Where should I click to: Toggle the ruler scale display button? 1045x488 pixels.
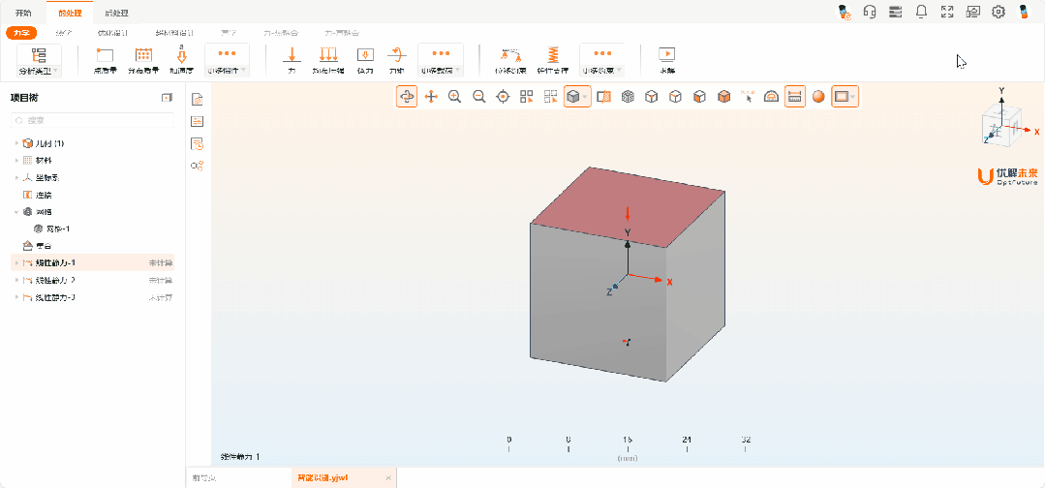point(794,97)
